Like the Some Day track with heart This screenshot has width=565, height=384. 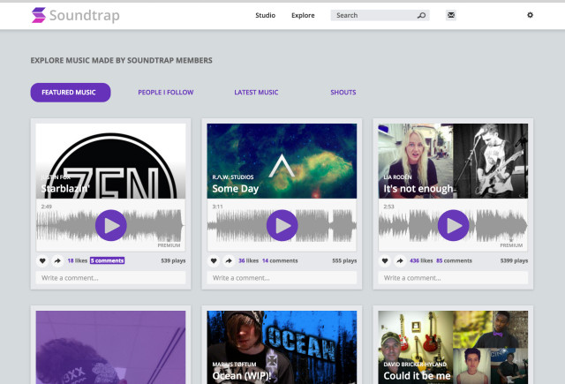pos(214,261)
